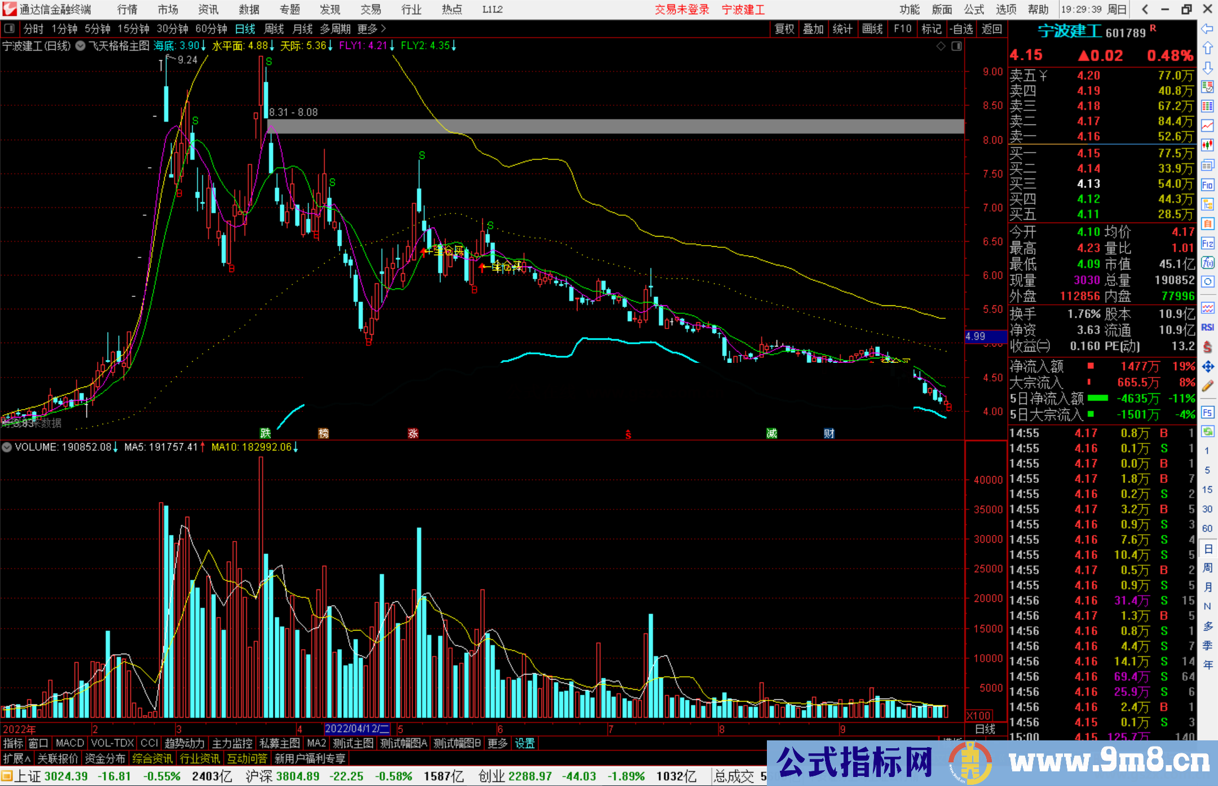
Task: Click the four-way move arrows icon
Action: (1207, 367)
